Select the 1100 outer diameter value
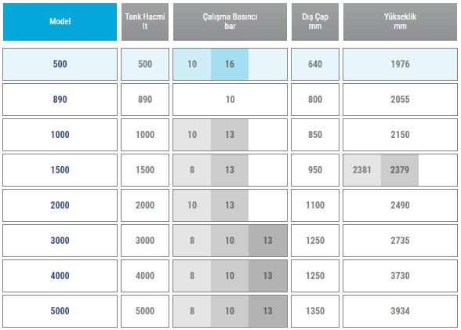The height and width of the screenshot is (330, 461). click(315, 205)
